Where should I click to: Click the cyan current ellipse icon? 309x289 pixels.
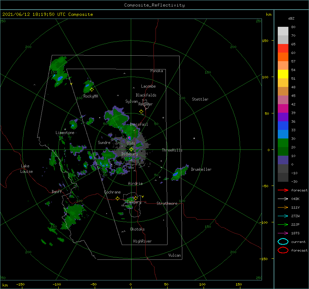click(x=283, y=242)
